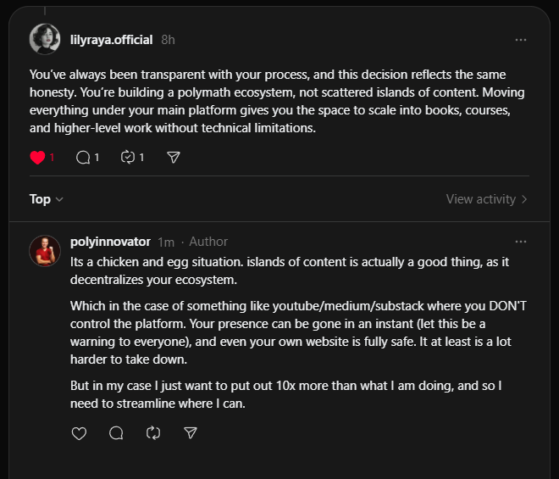
Task: Open more options for lilyraya.official's post
Action: 521,40
